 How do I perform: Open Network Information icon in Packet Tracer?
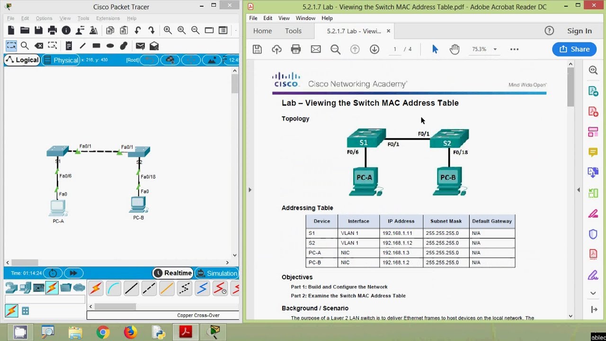pos(66,30)
